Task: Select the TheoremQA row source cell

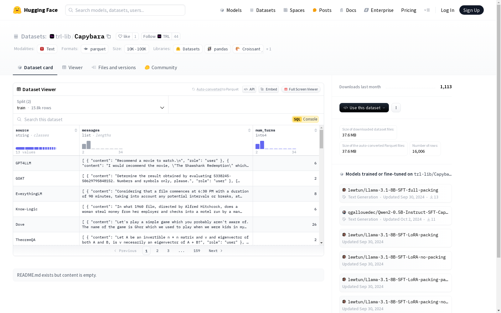Action: pos(46,239)
